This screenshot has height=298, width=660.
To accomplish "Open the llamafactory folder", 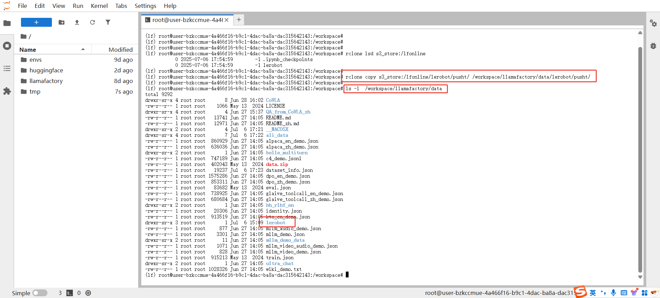I will click(x=46, y=81).
